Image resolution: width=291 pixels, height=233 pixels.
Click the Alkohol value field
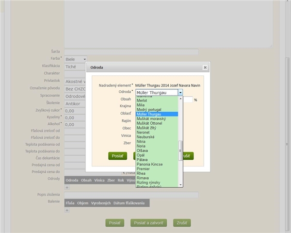(x=75, y=124)
